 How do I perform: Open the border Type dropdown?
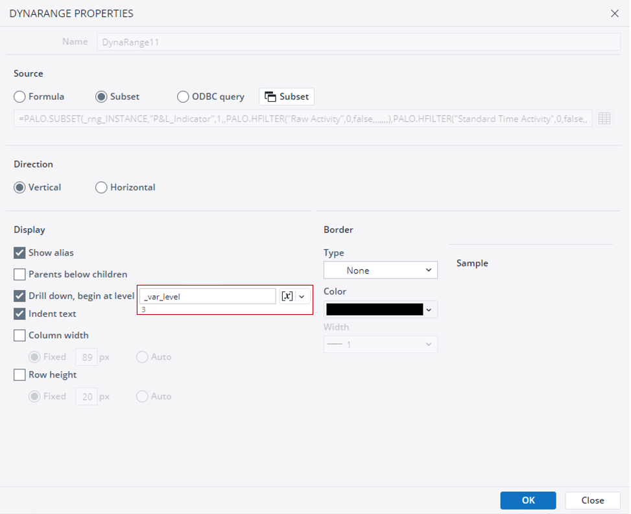click(x=381, y=270)
